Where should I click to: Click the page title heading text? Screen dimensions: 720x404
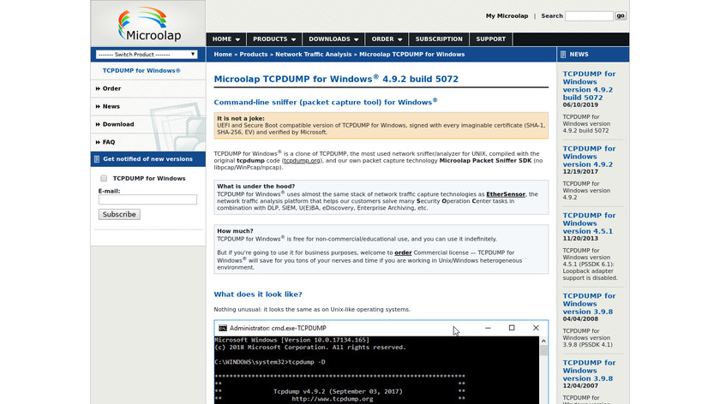pos(336,79)
